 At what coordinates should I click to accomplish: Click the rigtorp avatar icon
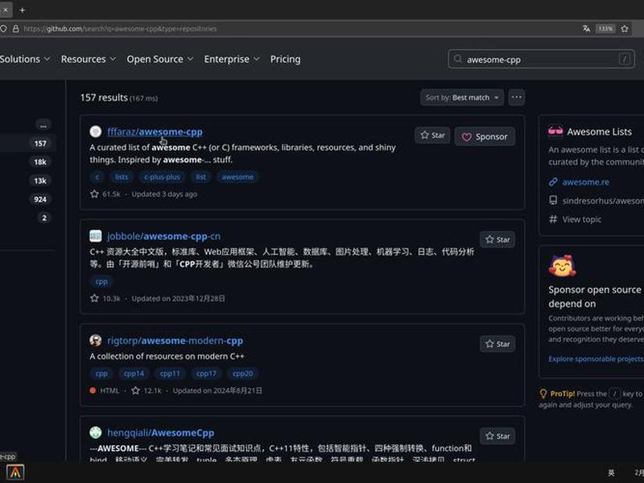point(96,340)
